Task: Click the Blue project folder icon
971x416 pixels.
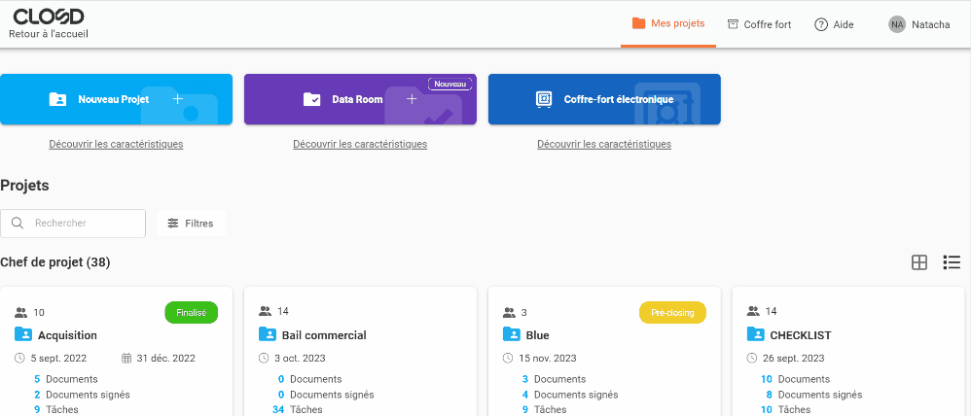Action: (511, 334)
